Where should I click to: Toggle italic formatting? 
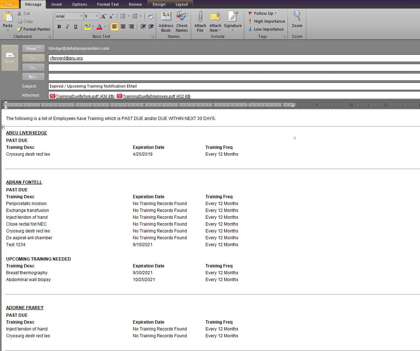tap(68, 27)
